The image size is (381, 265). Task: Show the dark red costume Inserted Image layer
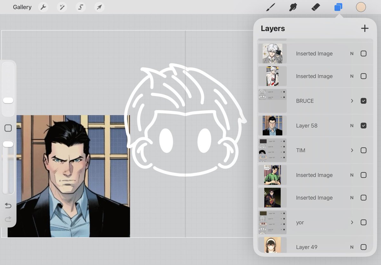tap(364, 198)
